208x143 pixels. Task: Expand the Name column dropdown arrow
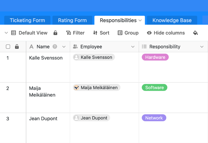[x=64, y=47]
